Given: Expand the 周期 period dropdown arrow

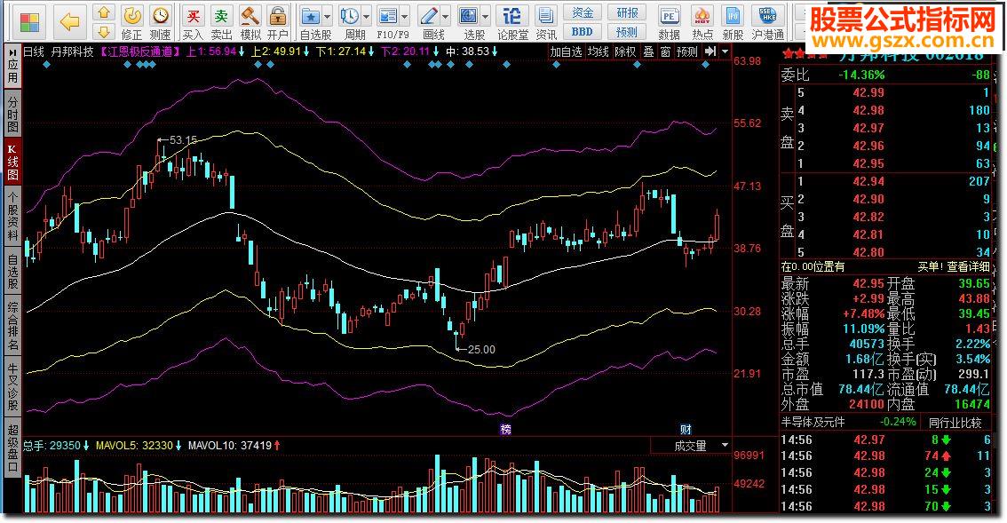Looking at the screenshot, I should [366, 17].
